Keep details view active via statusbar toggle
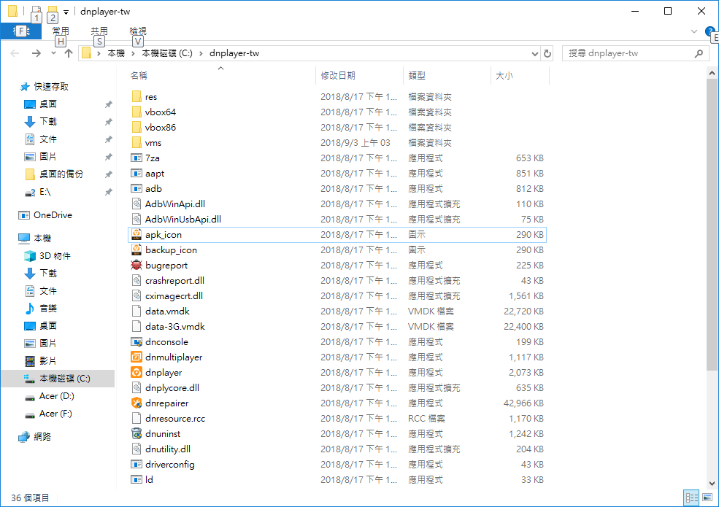This screenshot has width=719, height=507. [x=691, y=497]
